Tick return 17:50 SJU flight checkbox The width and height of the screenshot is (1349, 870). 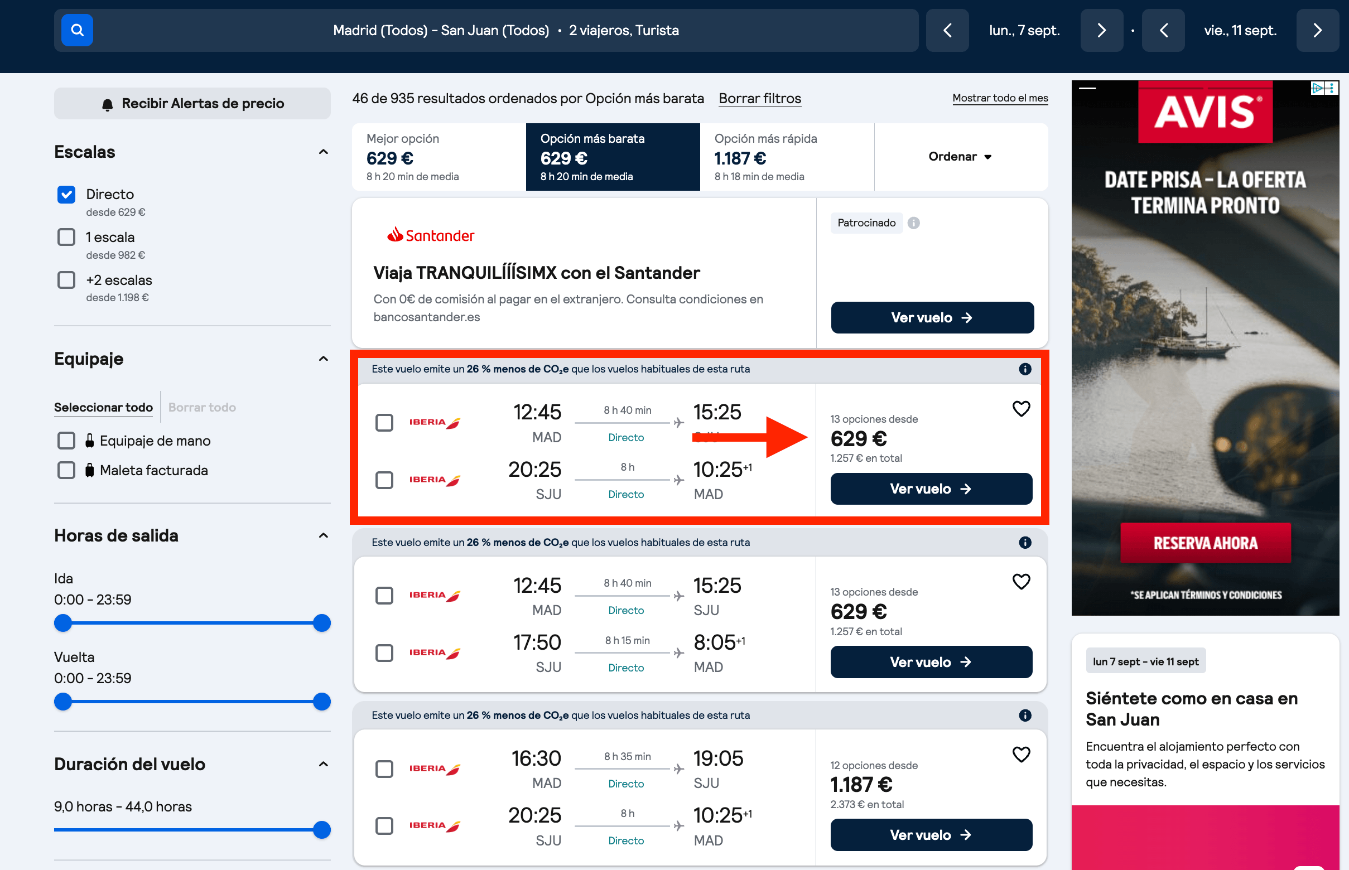384,652
